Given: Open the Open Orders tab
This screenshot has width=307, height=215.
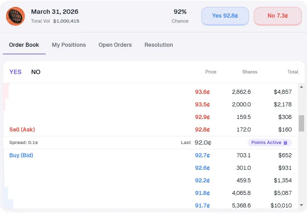Looking at the screenshot, I should pyautogui.click(x=115, y=45).
